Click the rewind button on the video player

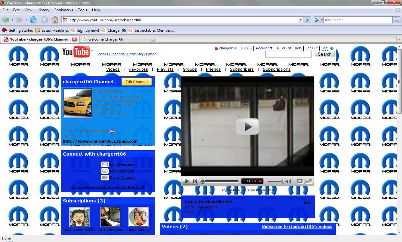(x=195, y=181)
